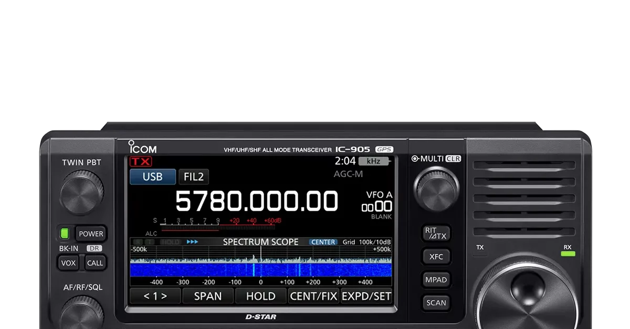Select the FIL2 filter button
630x329 pixels.
coord(194,177)
